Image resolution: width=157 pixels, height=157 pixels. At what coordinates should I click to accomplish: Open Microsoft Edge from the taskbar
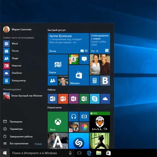89,153
